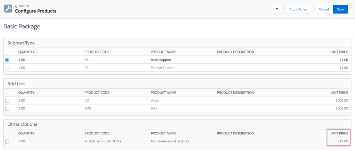Screen dimensions: 355x151
Task: Save the product configuration
Action: pyautogui.click(x=340, y=9)
